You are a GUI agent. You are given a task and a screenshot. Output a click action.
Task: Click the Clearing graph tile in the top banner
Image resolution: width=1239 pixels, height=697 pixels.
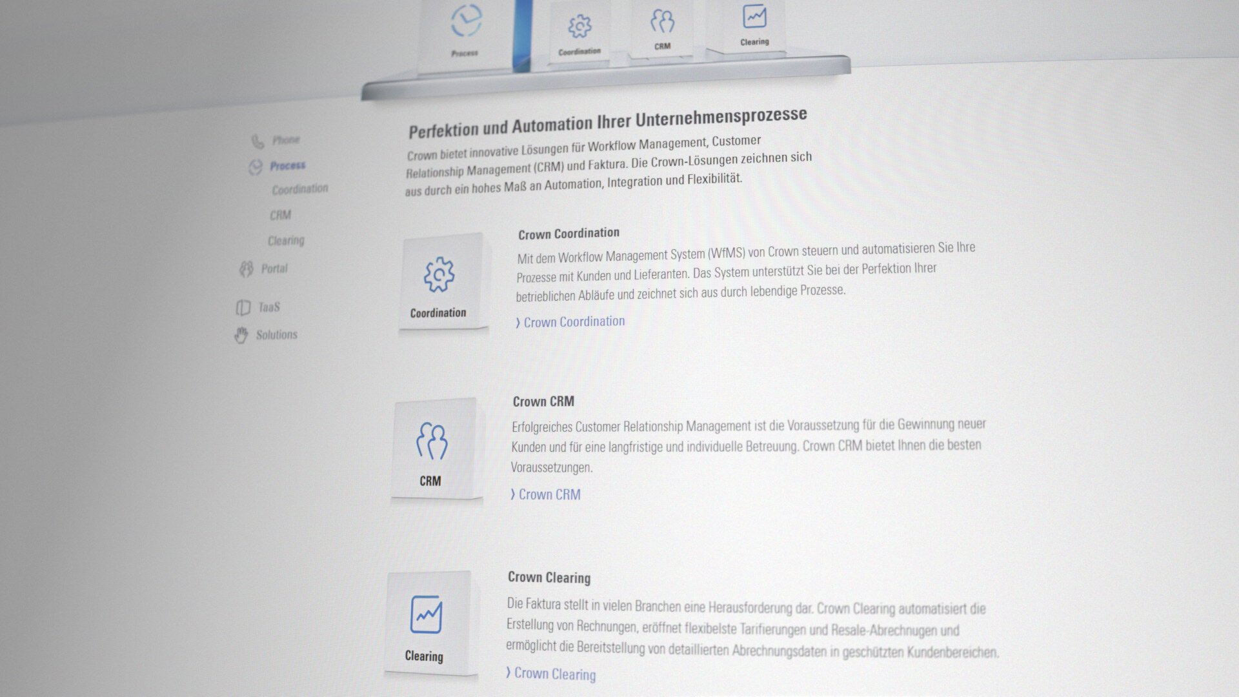pyautogui.click(x=754, y=17)
